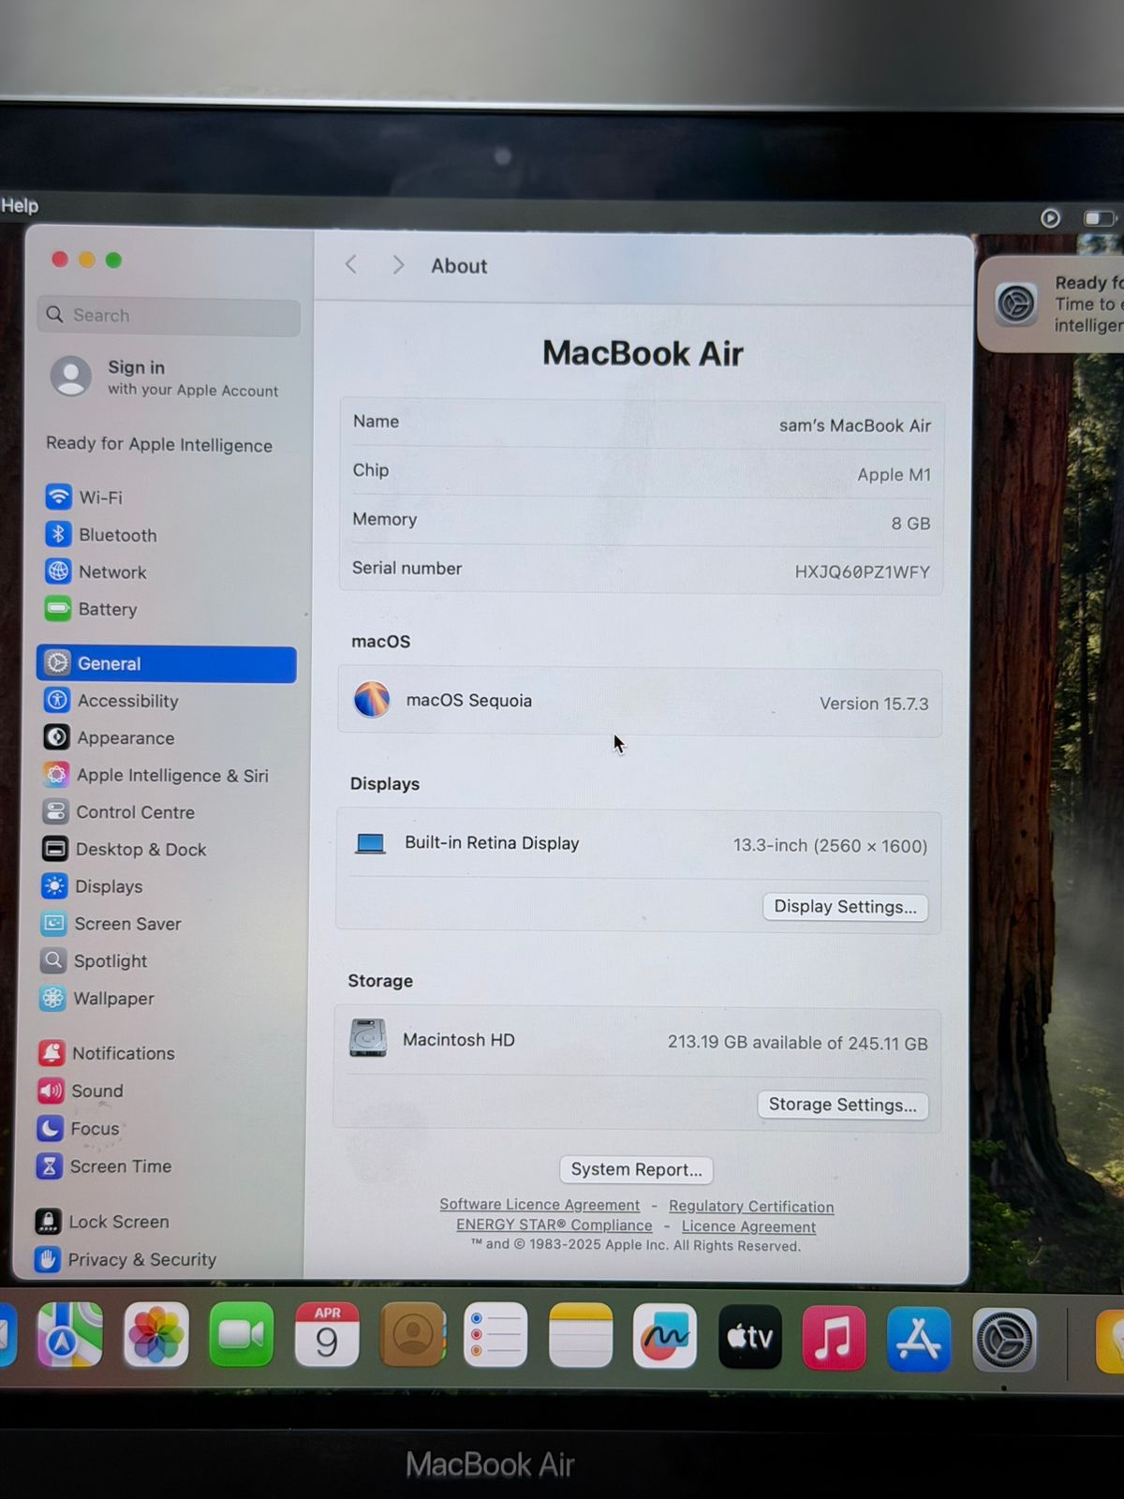
Task: Open Contacts in the Dock
Action: [412, 1335]
